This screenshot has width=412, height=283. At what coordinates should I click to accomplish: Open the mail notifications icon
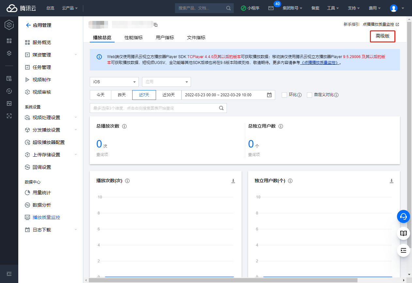pyautogui.click(x=271, y=8)
